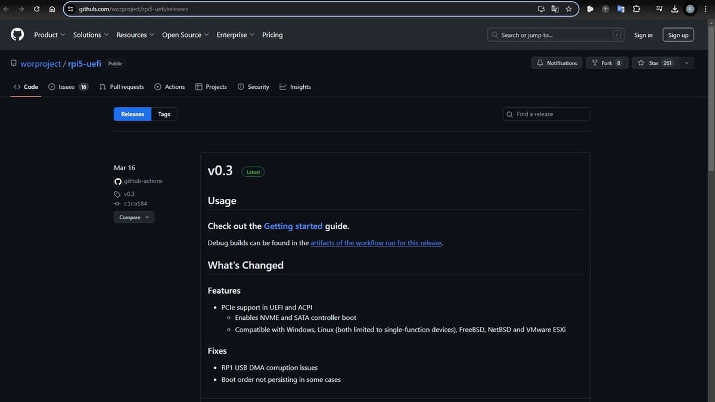The image size is (715, 402).
Task: Open the browser home page icon
Action: point(52,9)
